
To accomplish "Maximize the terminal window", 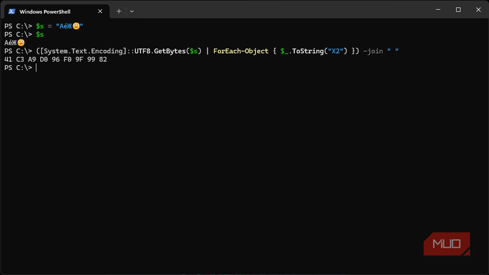I will tap(458, 9).
